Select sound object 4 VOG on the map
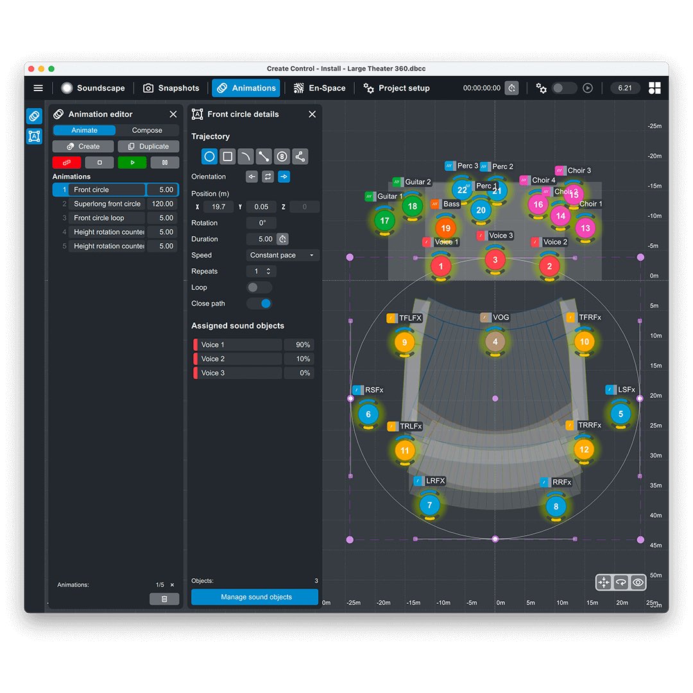693x693 pixels. click(495, 341)
